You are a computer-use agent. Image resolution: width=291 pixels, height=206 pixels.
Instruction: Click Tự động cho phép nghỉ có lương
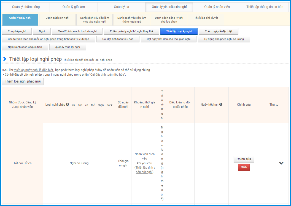tap(224, 39)
